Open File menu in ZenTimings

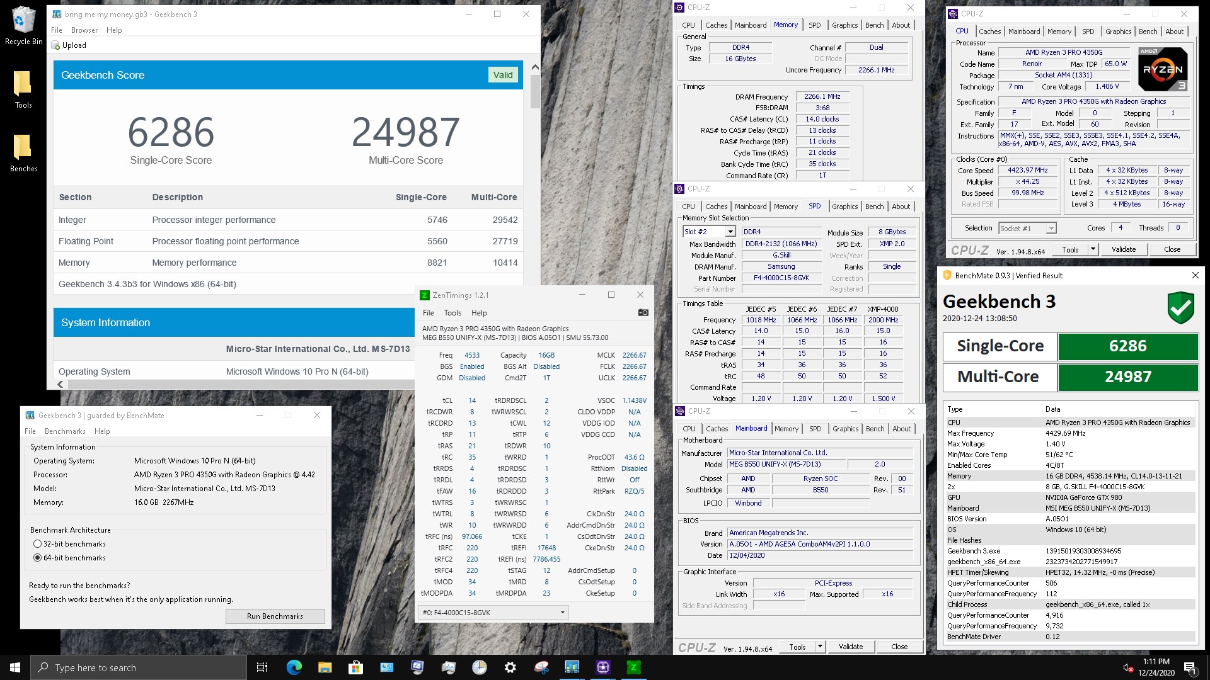(429, 313)
